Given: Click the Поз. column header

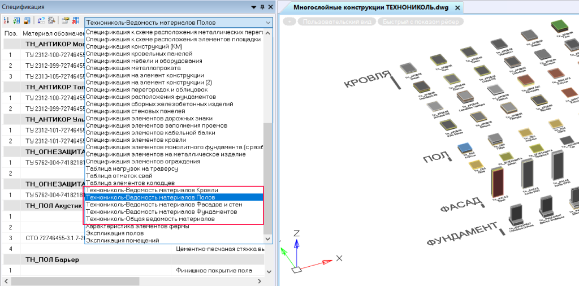Looking at the screenshot, I should (x=11, y=33).
